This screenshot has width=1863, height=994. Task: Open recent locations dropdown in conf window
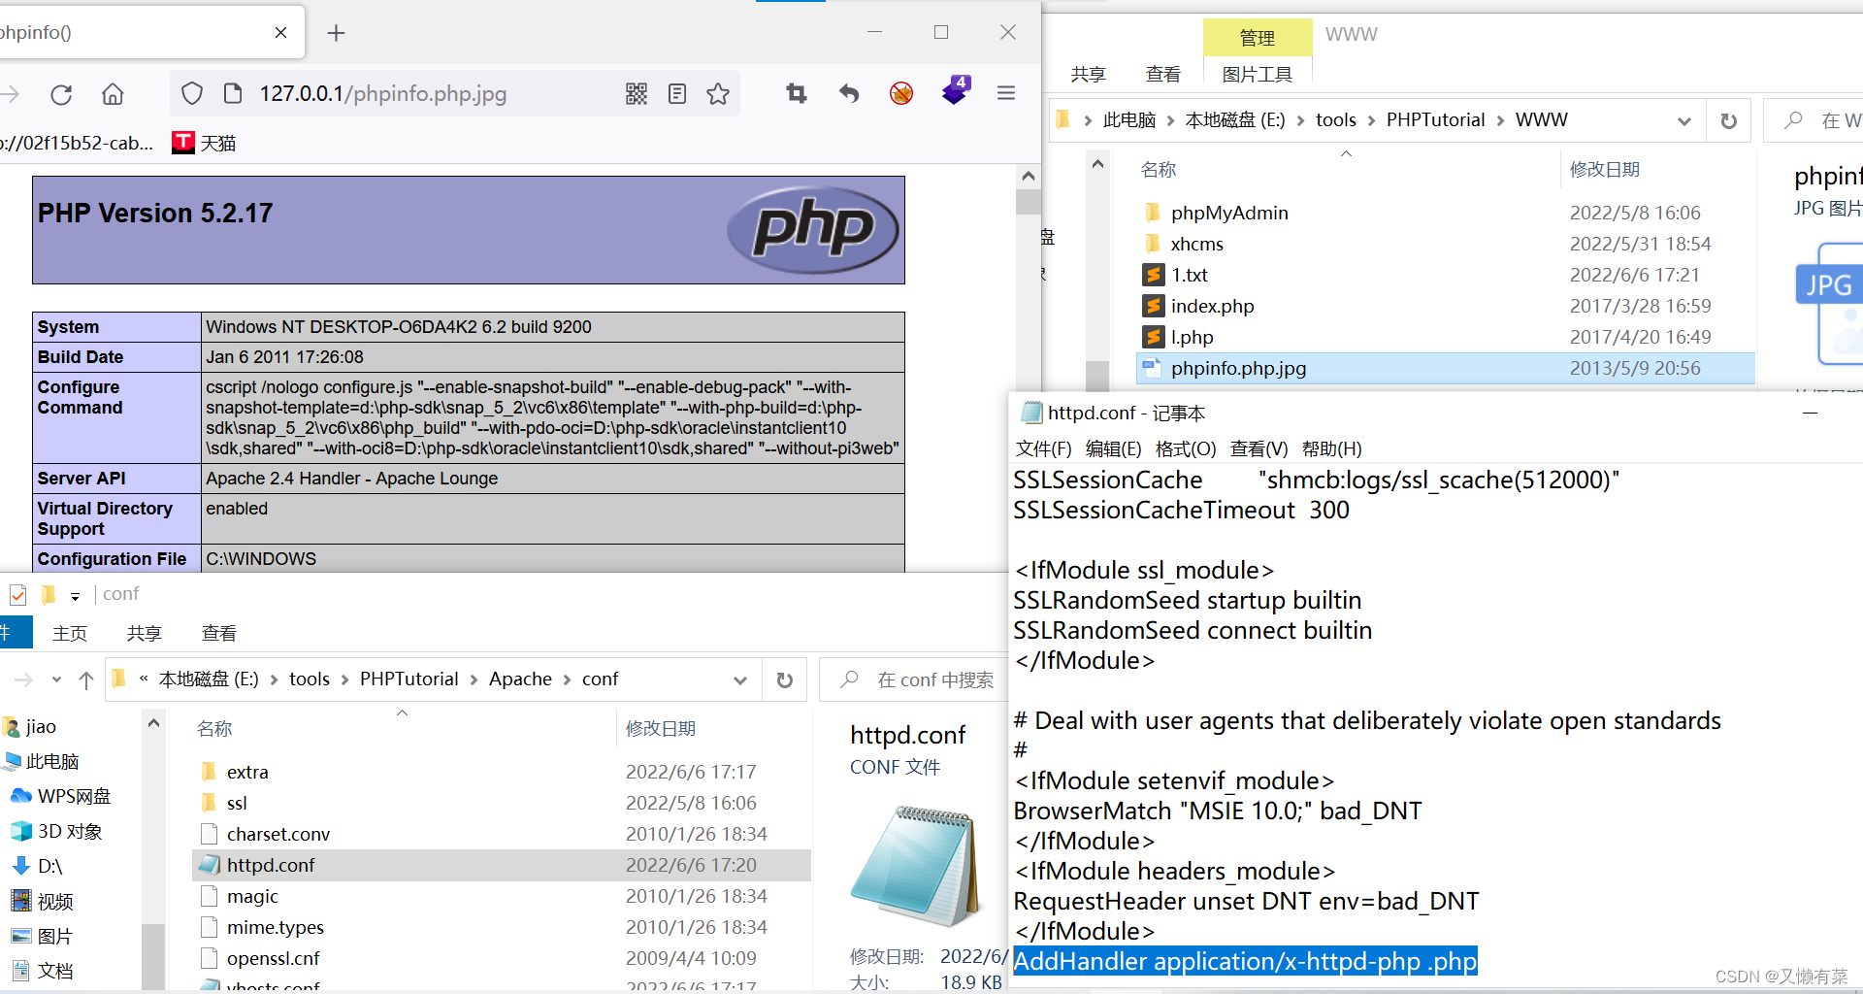pyautogui.click(x=56, y=679)
